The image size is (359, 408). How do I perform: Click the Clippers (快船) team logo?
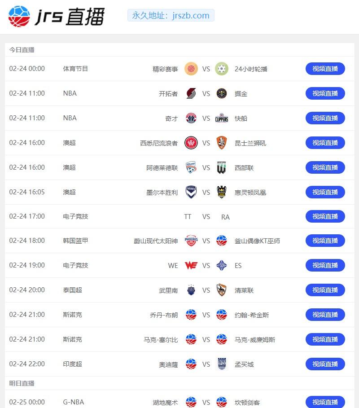pos(221,118)
